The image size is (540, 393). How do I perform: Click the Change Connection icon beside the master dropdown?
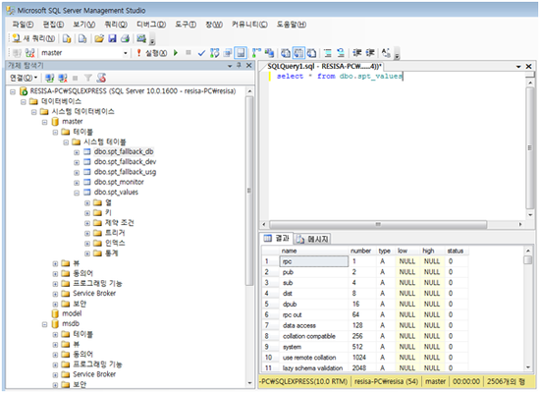(x=30, y=53)
